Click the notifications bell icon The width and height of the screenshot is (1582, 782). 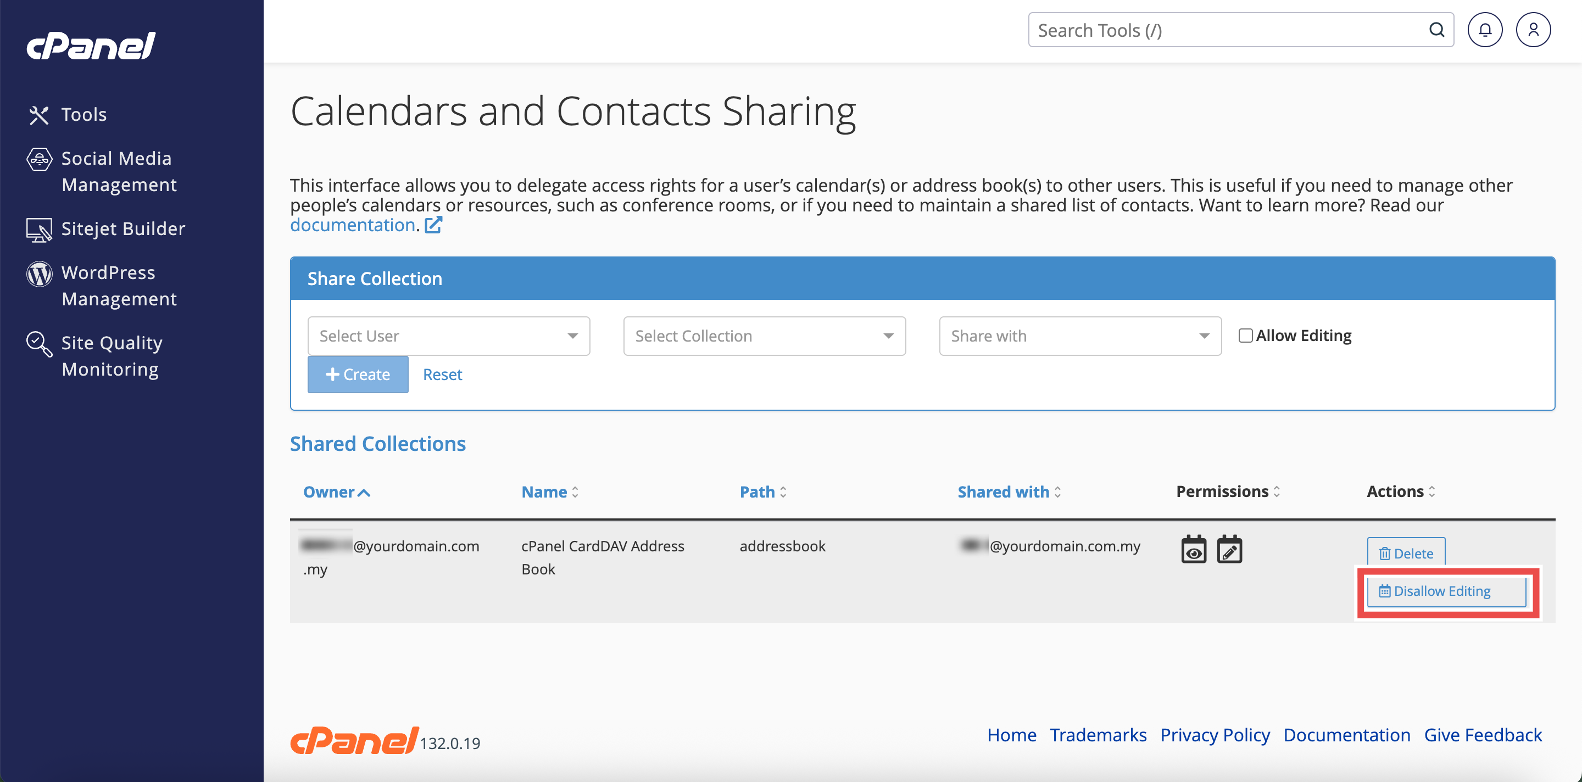1484,30
